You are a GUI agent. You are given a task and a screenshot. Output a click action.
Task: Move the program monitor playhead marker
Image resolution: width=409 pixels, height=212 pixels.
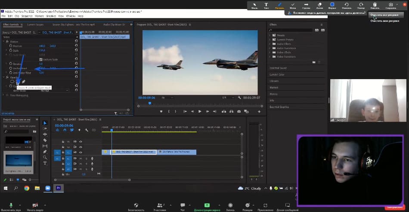[x=150, y=103]
